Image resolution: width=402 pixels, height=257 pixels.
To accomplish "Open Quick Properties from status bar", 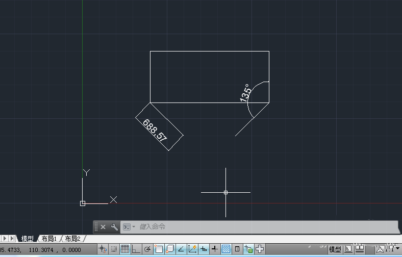I will [237, 249].
